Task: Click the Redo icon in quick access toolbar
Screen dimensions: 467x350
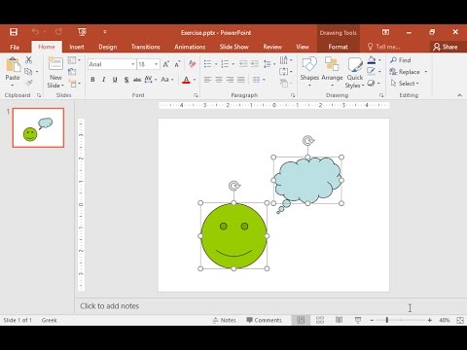Action: tap(58, 32)
